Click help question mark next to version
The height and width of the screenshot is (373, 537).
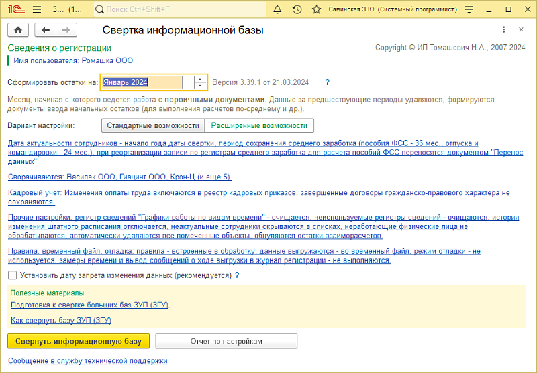[327, 82]
